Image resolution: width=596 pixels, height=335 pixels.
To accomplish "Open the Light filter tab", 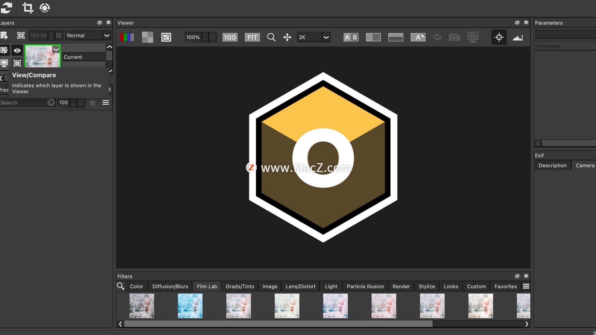I will pos(331,286).
